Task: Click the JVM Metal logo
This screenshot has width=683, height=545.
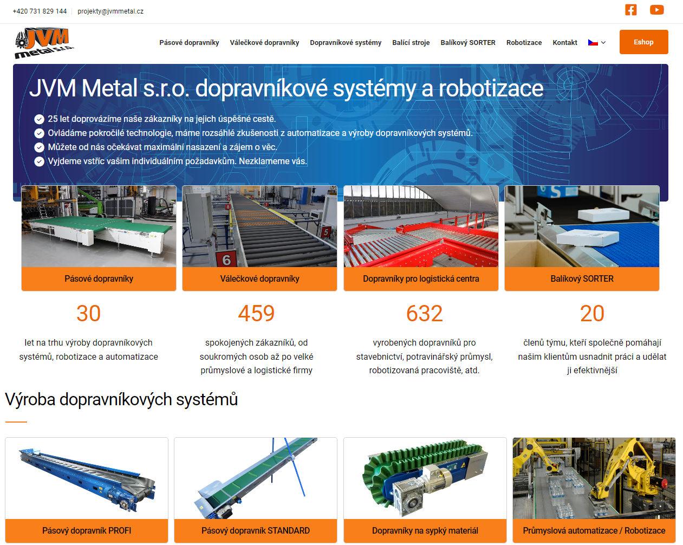Action: coord(44,43)
